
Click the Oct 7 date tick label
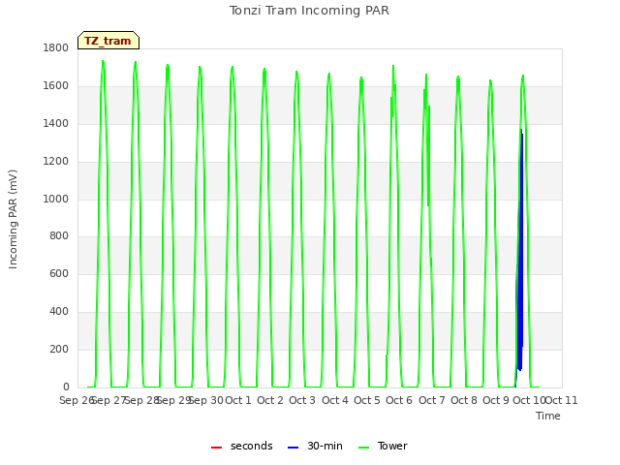[x=432, y=400]
